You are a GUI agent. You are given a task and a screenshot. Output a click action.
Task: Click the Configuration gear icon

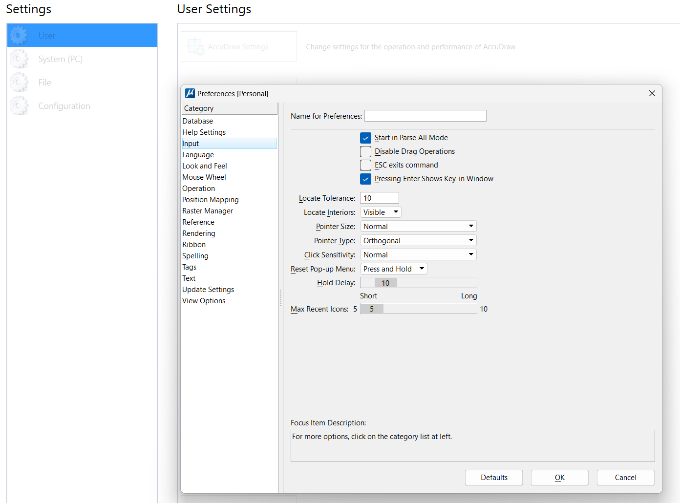[19, 106]
